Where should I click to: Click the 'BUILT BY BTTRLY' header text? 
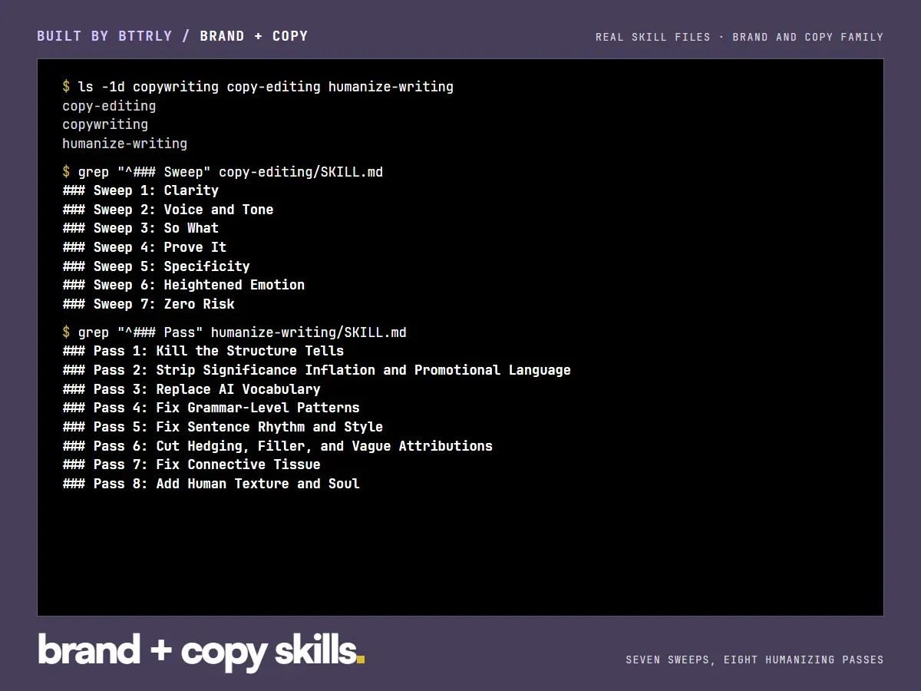[104, 36]
